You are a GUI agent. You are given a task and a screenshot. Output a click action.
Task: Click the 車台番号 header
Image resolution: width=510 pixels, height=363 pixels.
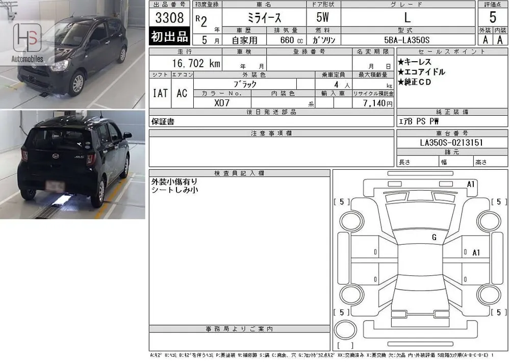(452, 133)
